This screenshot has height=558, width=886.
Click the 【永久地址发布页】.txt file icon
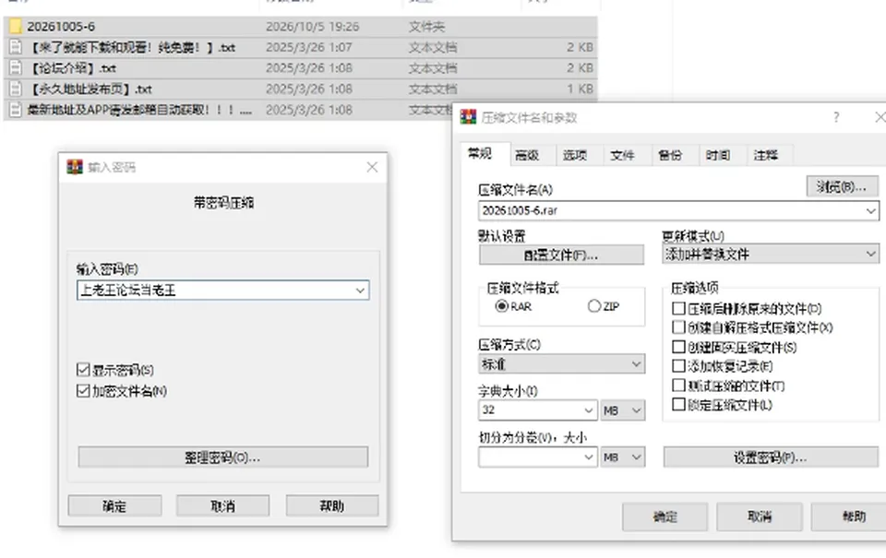[16, 89]
